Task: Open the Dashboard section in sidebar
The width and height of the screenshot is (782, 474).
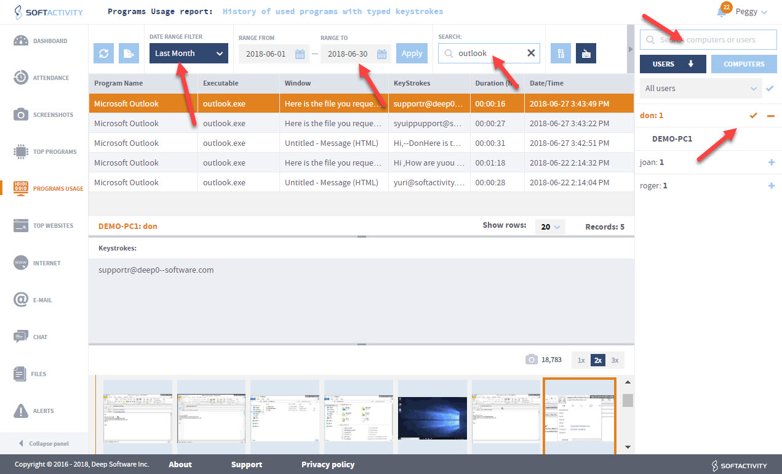Action: coord(41,41)
